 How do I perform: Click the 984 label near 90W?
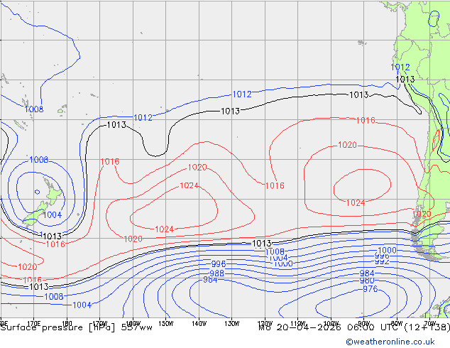367,273
